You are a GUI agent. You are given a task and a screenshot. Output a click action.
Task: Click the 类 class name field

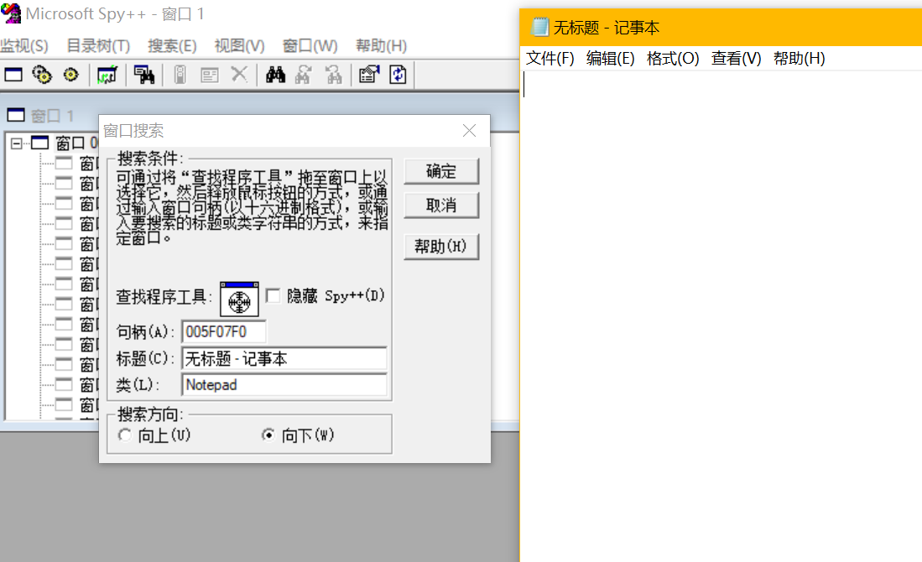pos(284,385)
